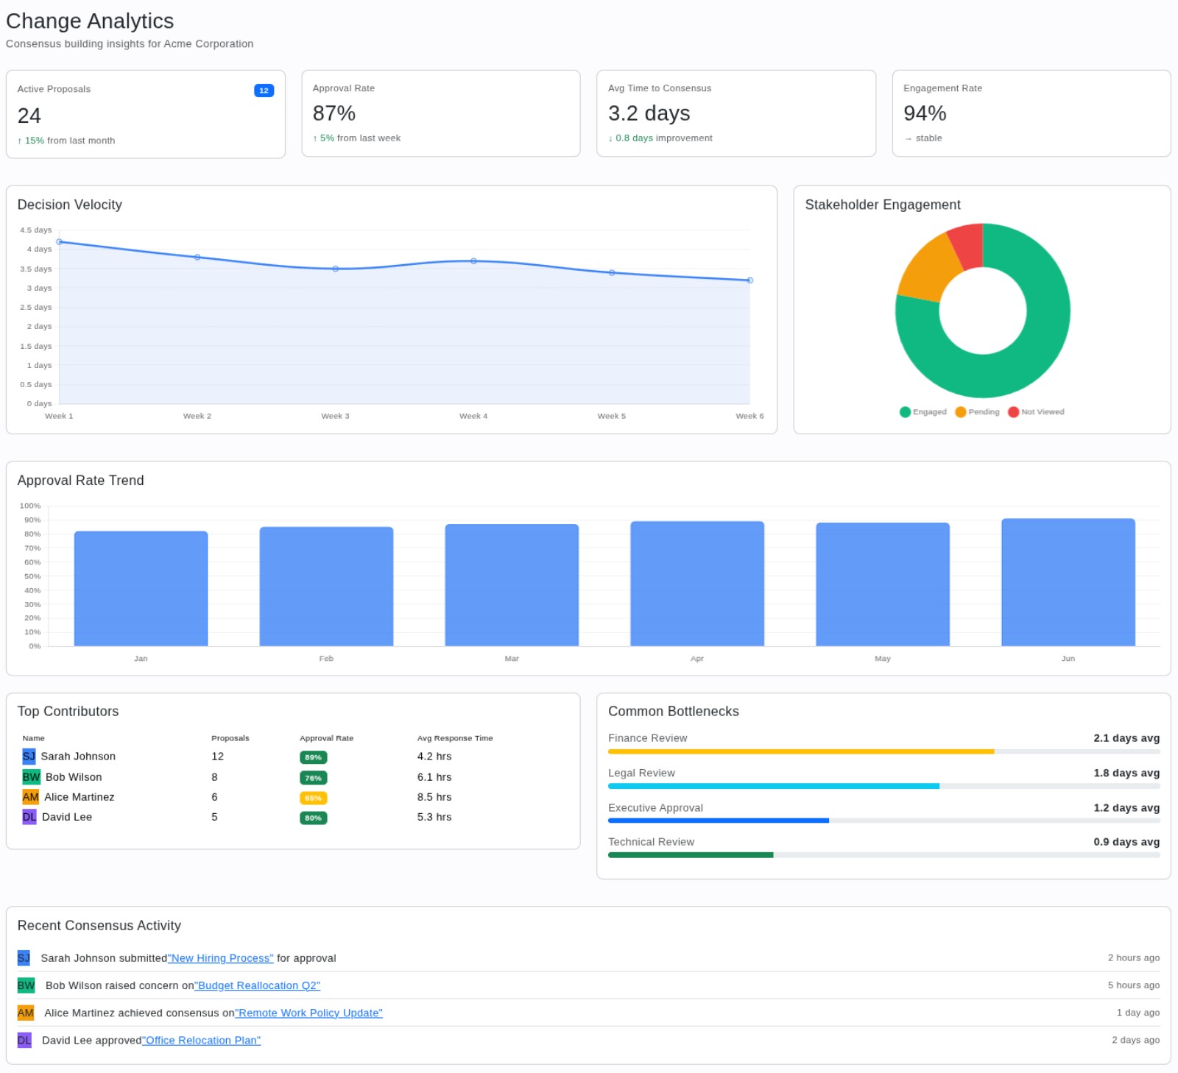Open the Budget Reallocation Q2 link

click(257, 985)
